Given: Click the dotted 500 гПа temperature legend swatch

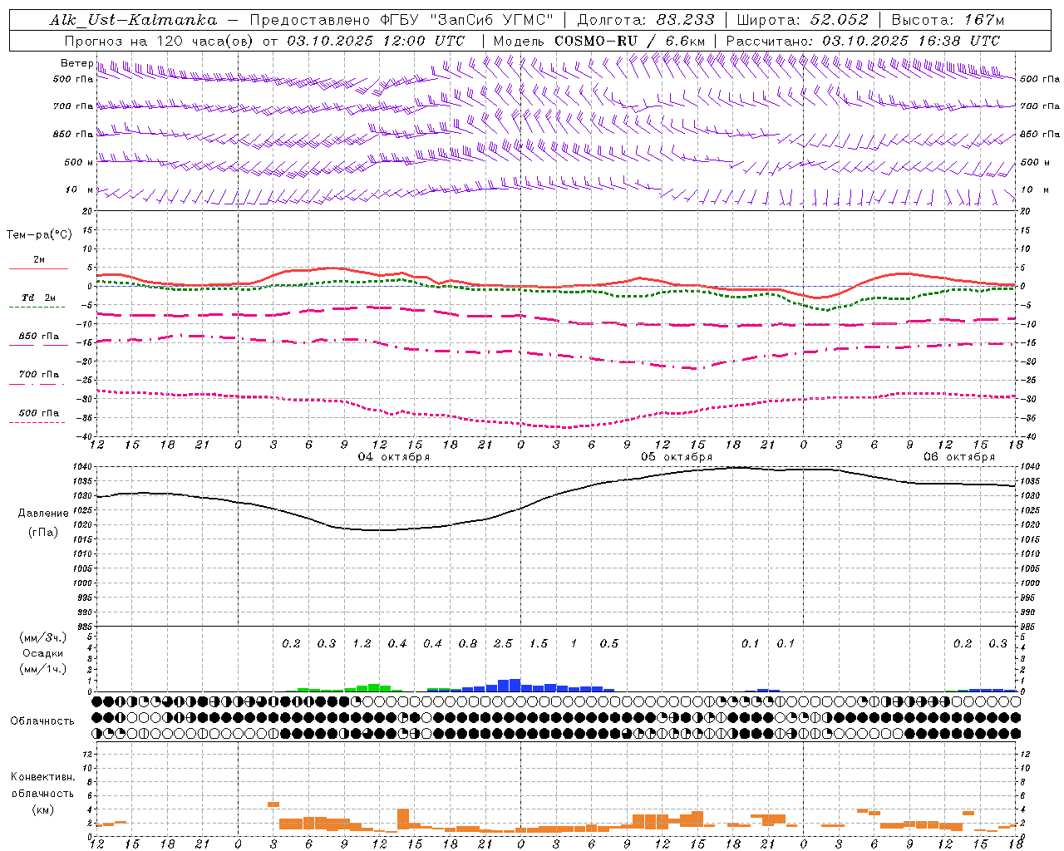Looking at the screenshot, I should pyautogui.click(x=37, y=422).
